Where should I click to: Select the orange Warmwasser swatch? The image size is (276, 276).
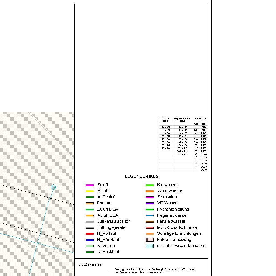149,191
